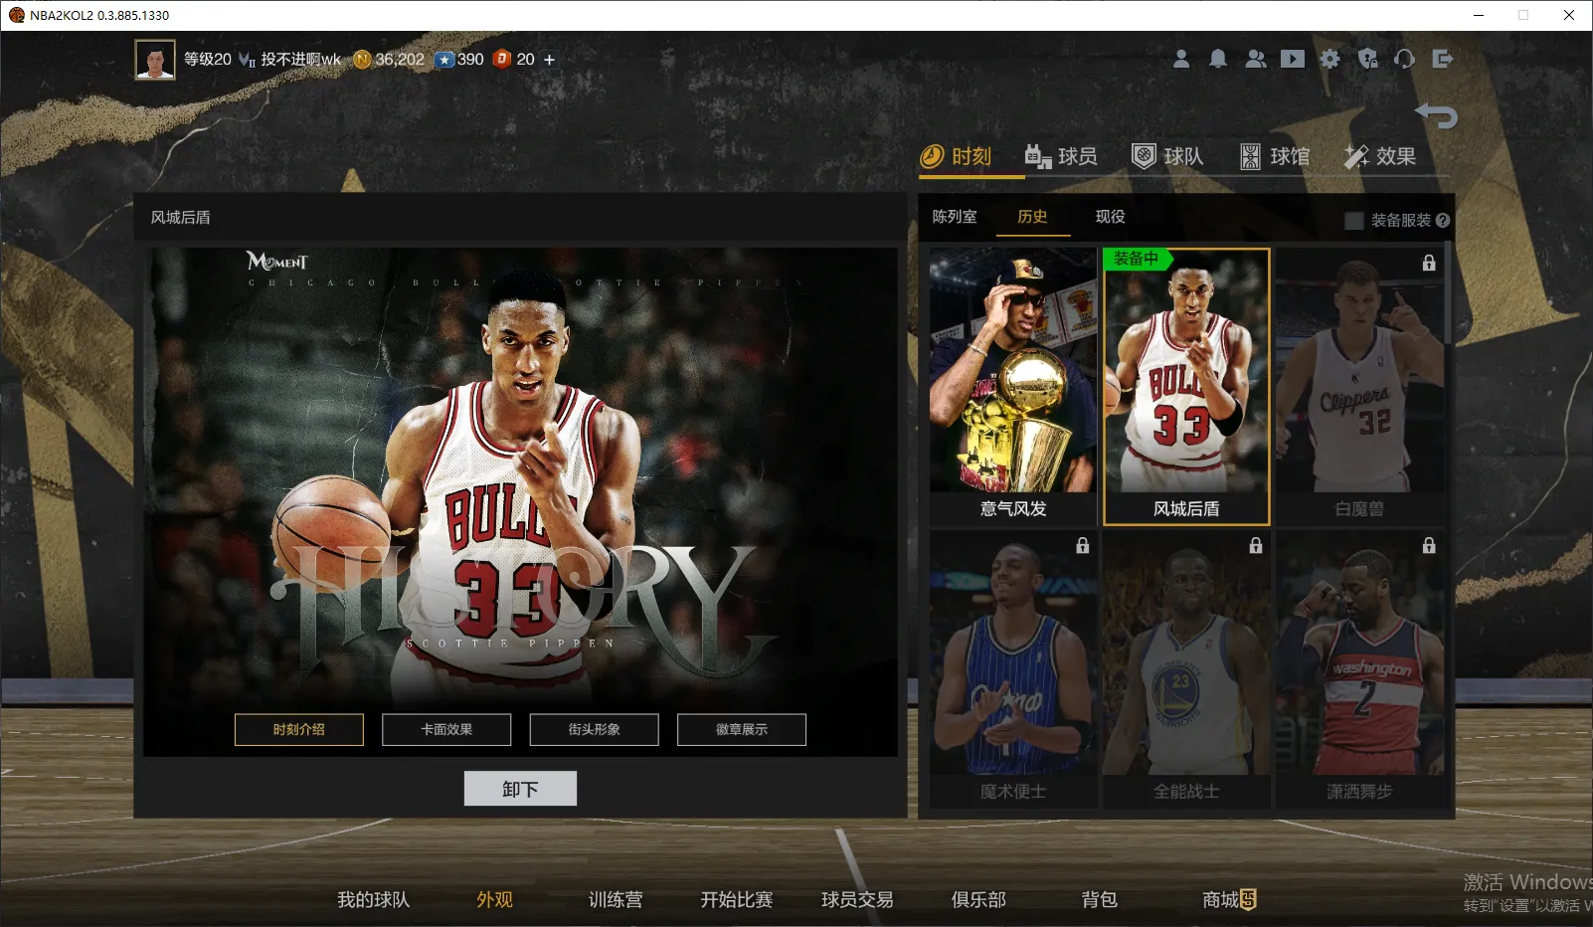Select the locked 全能战士 moment card
Image resolution: width=1593 pixels, height=927 pixels.
[x=1186, y=668]
